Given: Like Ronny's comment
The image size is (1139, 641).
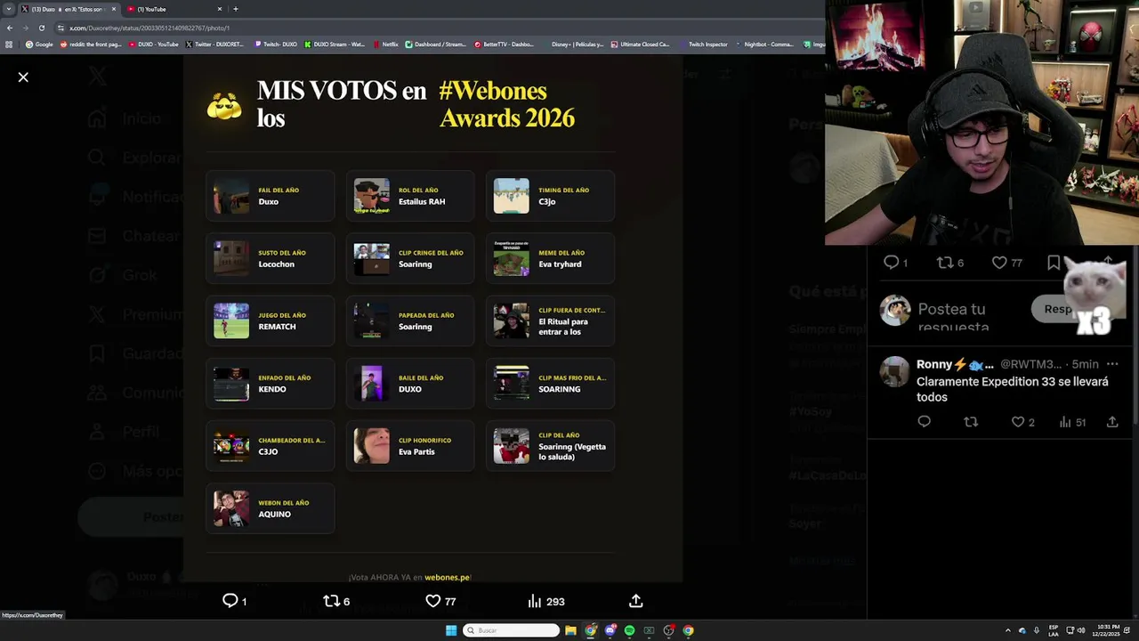Looking at the screenshot, I should point(1018,422).
